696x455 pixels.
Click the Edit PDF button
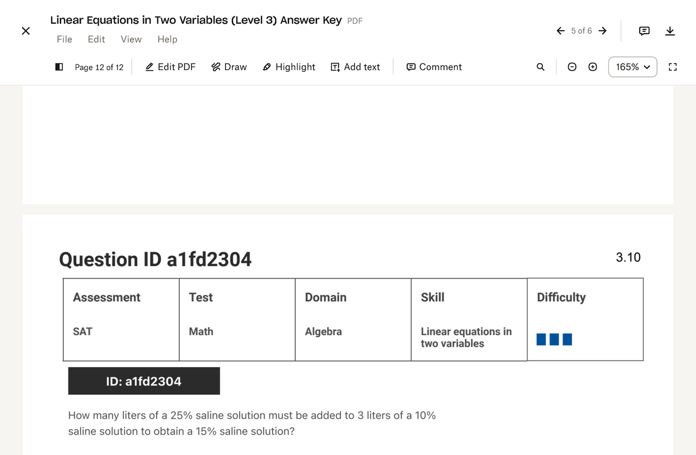170,67
